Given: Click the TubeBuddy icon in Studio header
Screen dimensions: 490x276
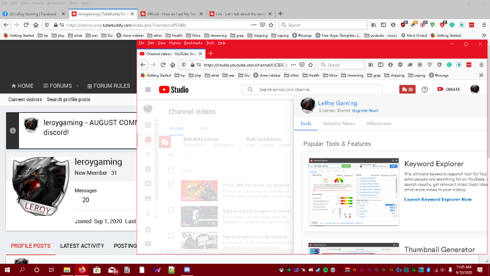Looking at the screenshot, I should (x=407, y=90).
